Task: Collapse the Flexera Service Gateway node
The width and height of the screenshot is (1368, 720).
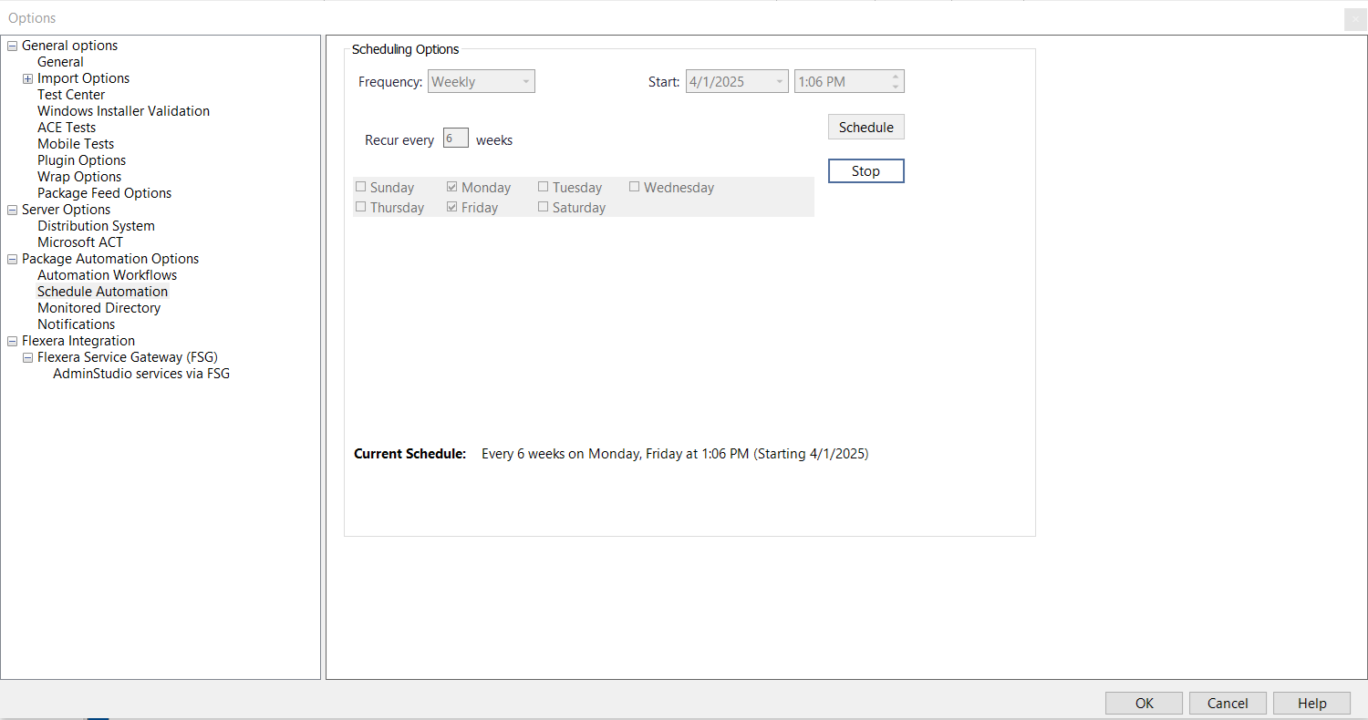Action: pyautogui.click(x=28, y=357)
